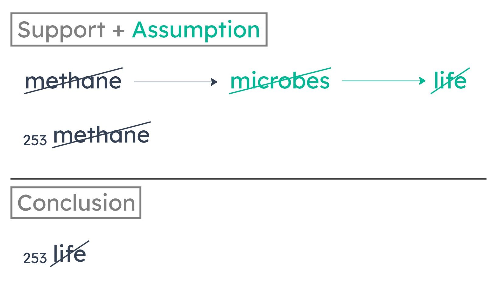499x289 pixels.
Task: Select the dark crossed-out life in conclusion
Action: pyautogui.click(x=70, y=254)
